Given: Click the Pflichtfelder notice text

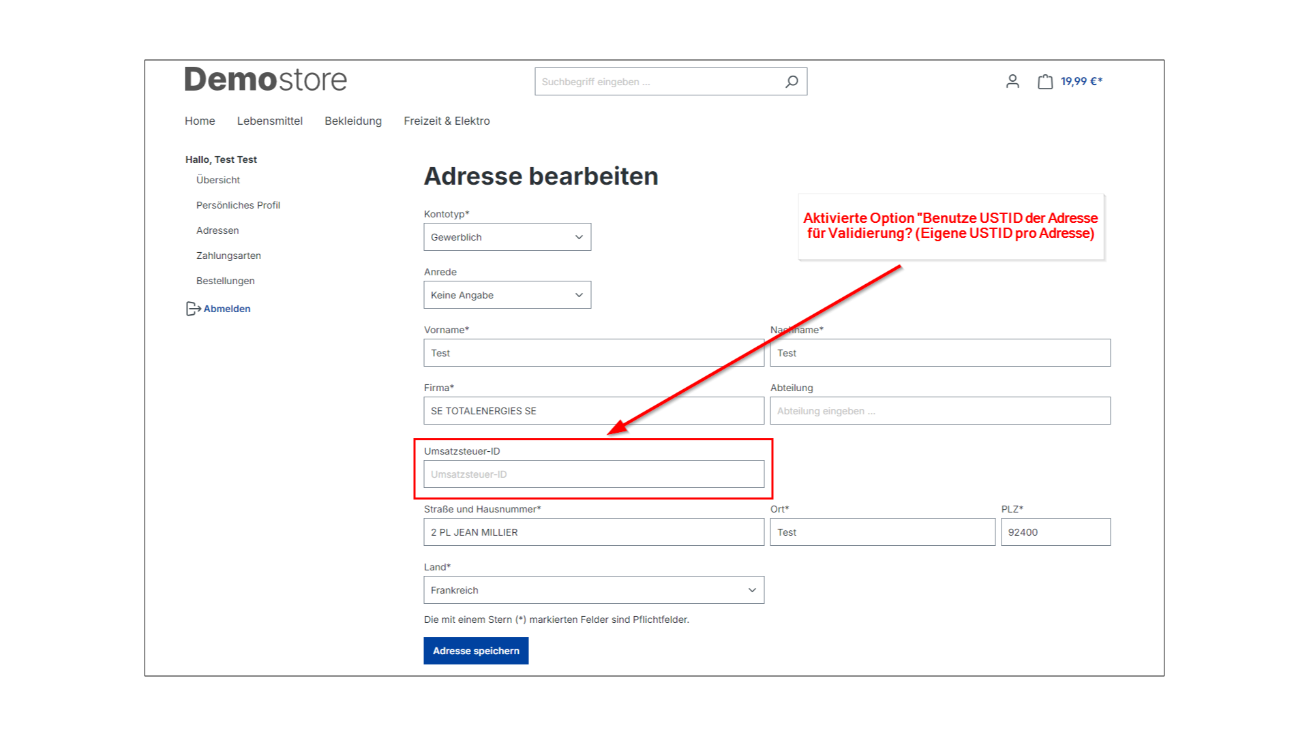Looking at the screenshot, I should click(556, 619).
